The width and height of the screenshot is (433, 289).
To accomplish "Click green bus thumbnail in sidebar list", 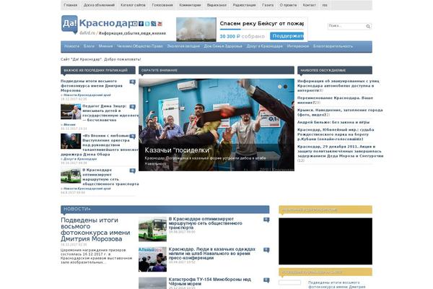I will [71, 176].
